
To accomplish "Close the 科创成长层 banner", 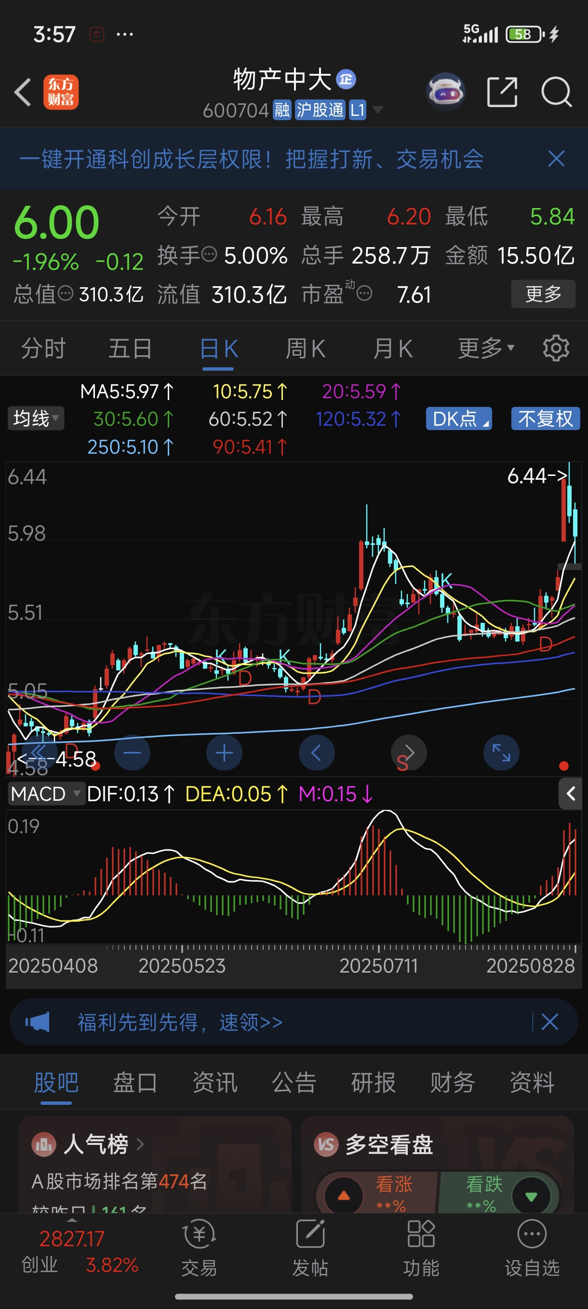I will coord(557,159).
